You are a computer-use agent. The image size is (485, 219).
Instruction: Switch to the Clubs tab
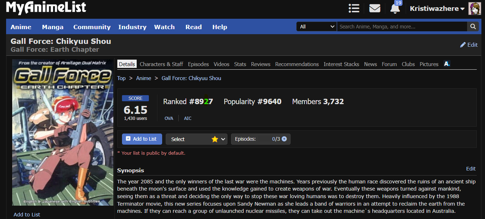point(408,64)
